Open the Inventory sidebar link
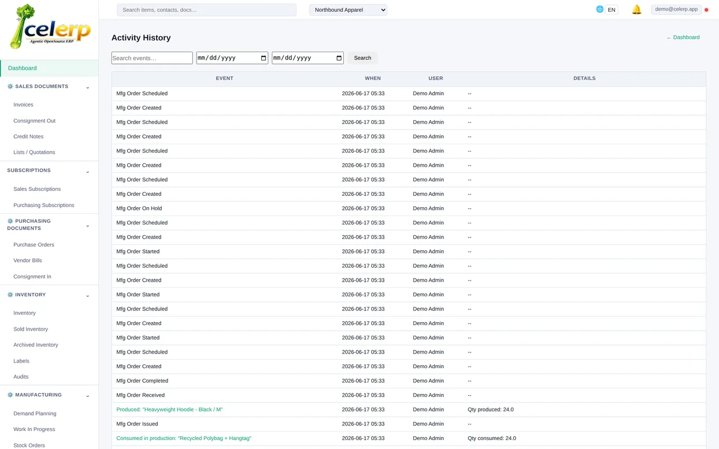Image resolution: width=719 pixels, height=449 pixels. (x=24, y=313)
